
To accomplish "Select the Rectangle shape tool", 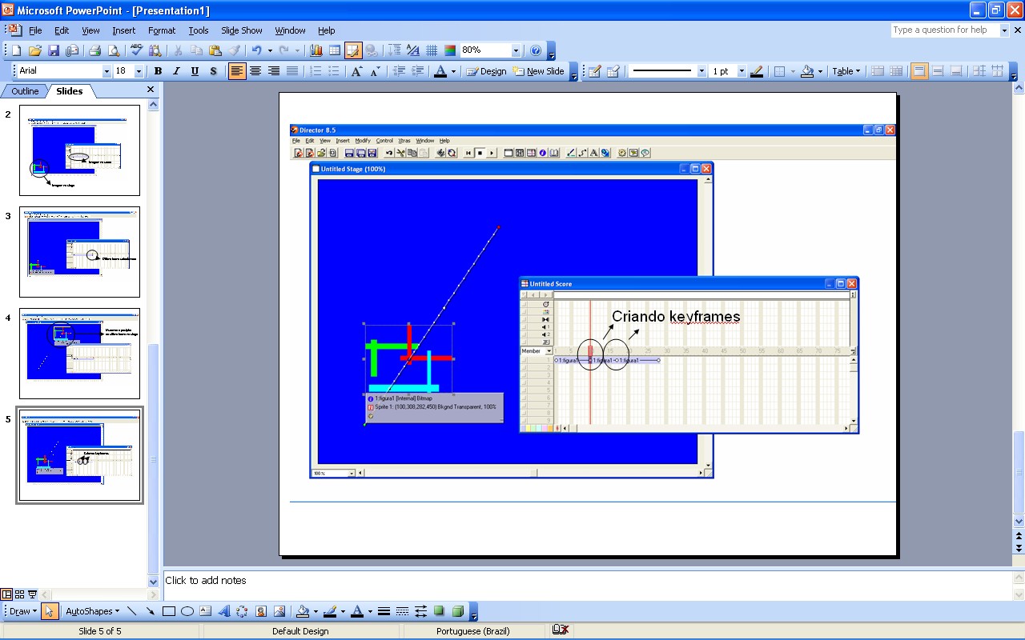I will [x=169, y=611].
